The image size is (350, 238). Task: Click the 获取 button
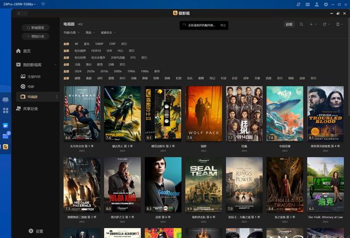pos(289,24)
